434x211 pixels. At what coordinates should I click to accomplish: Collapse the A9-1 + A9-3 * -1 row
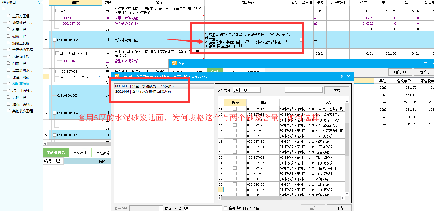57,53
